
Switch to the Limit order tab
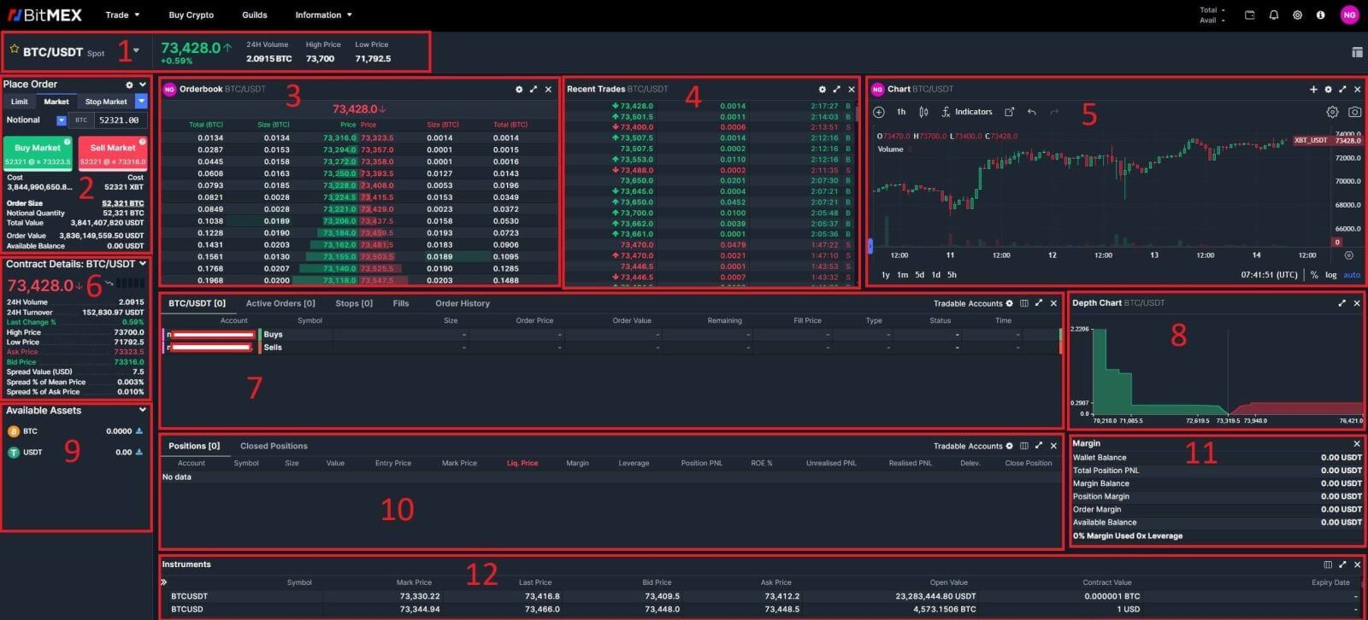[x=19, y=102]
